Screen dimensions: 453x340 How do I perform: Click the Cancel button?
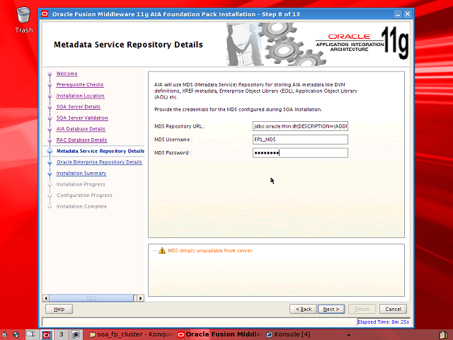pos(393,309)
